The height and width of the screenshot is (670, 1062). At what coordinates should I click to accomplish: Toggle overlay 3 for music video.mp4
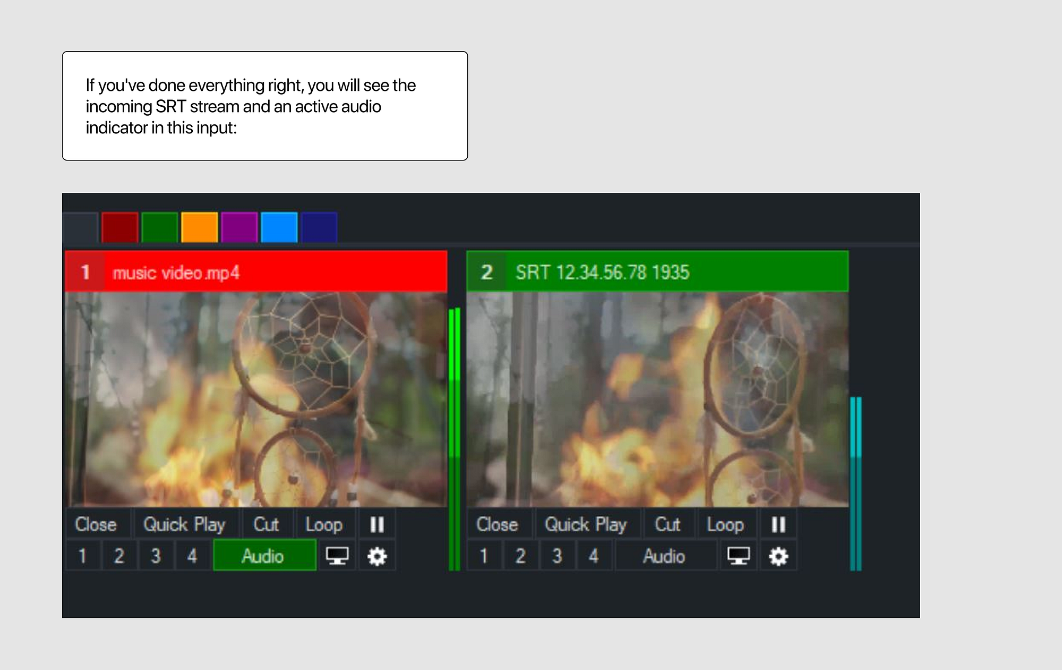coord(156,555)
